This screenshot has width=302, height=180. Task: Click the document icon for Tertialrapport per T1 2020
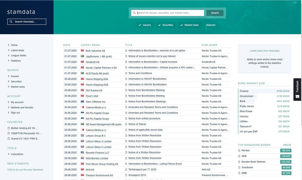click(x=126, y=169)
